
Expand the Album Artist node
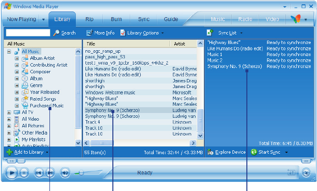point(17,58)
